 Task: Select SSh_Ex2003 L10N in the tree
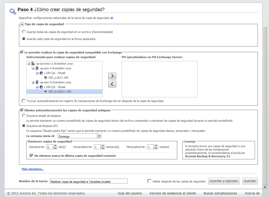[60, 92]
